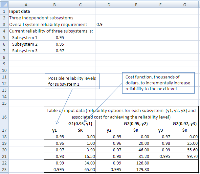This screenshot has height=174, width=200.
Task: Select the cell with cost 25.00
Action: click(185, 143)
